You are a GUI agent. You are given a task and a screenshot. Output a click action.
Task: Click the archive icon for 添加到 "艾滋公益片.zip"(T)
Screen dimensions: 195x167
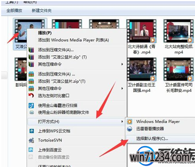coord(31,81)
